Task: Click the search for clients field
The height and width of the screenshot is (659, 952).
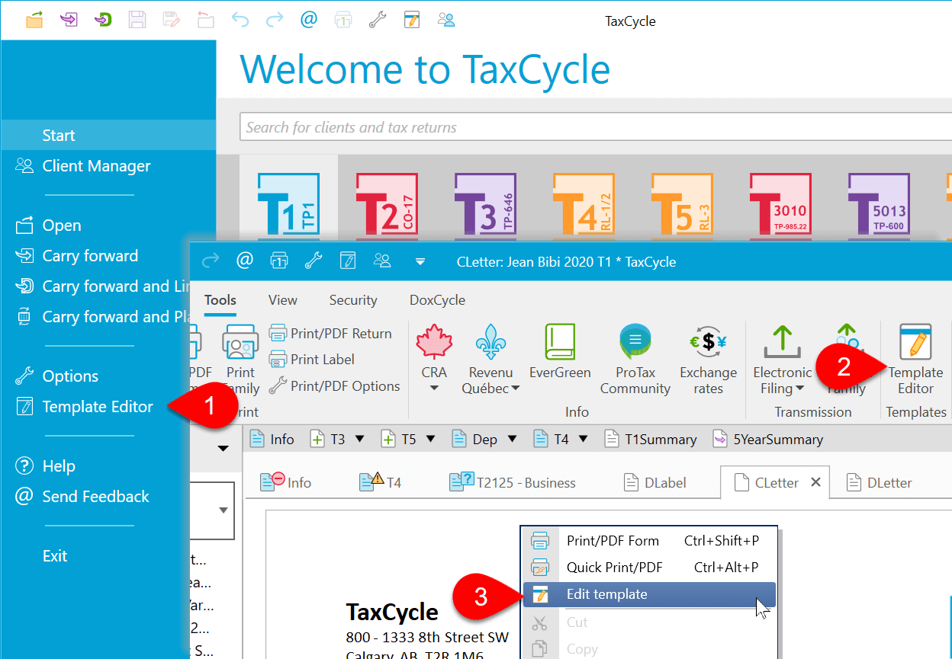Action: 595,127
